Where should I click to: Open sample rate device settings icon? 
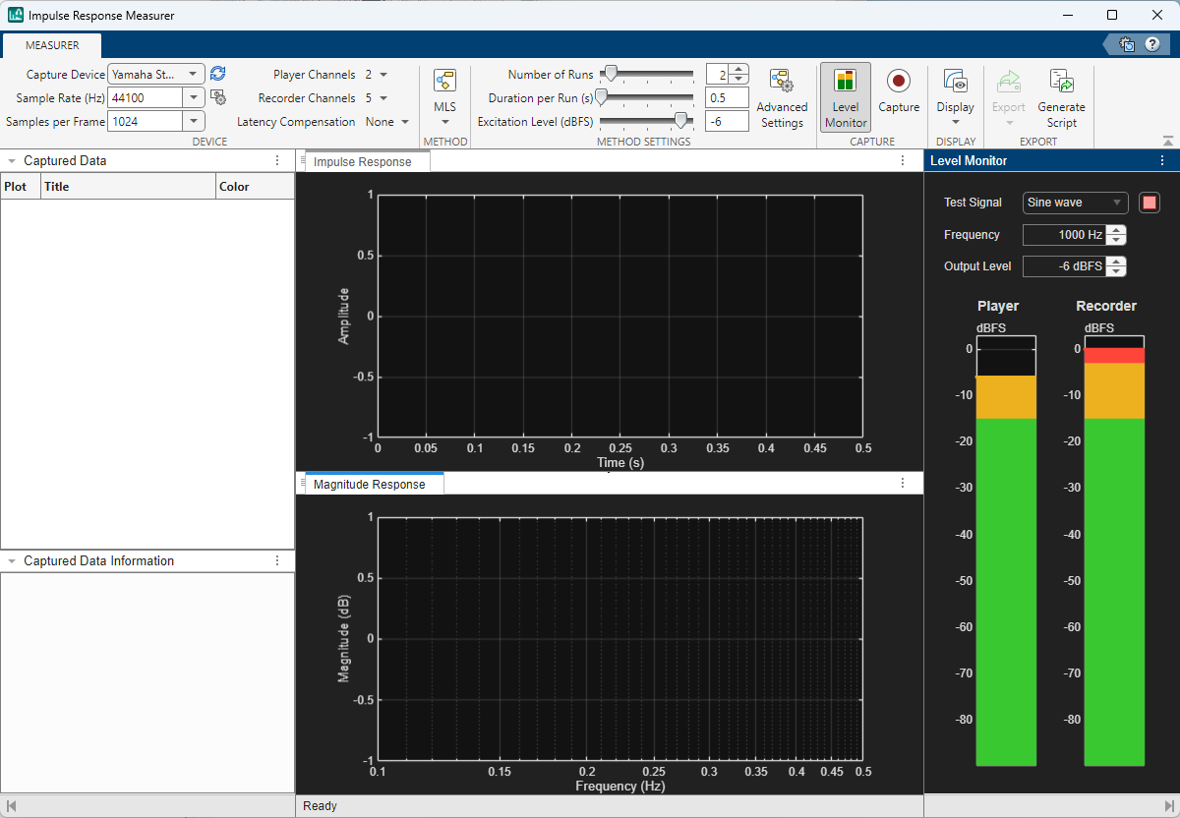coord(218,97)
